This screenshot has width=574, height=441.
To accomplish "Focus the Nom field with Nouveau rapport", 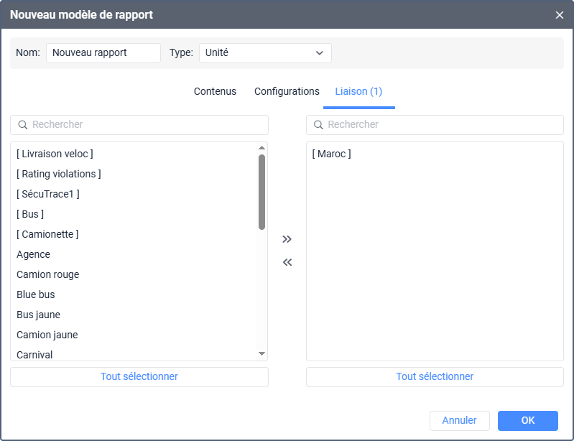I will click(x=103, y=53).
